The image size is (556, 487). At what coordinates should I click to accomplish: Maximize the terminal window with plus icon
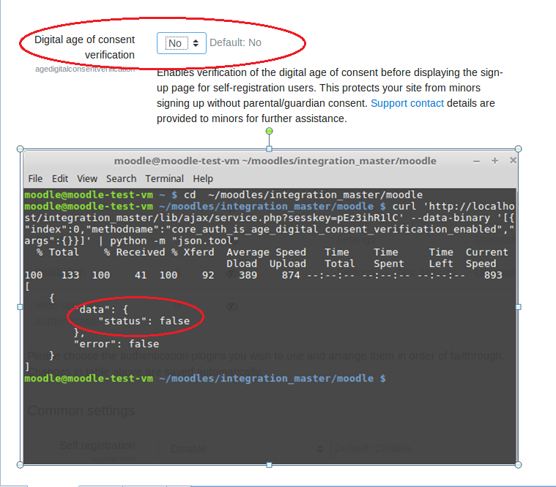click(x=494, y=161)
